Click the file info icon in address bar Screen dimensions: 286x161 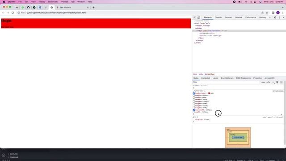(x=19, y=13)
